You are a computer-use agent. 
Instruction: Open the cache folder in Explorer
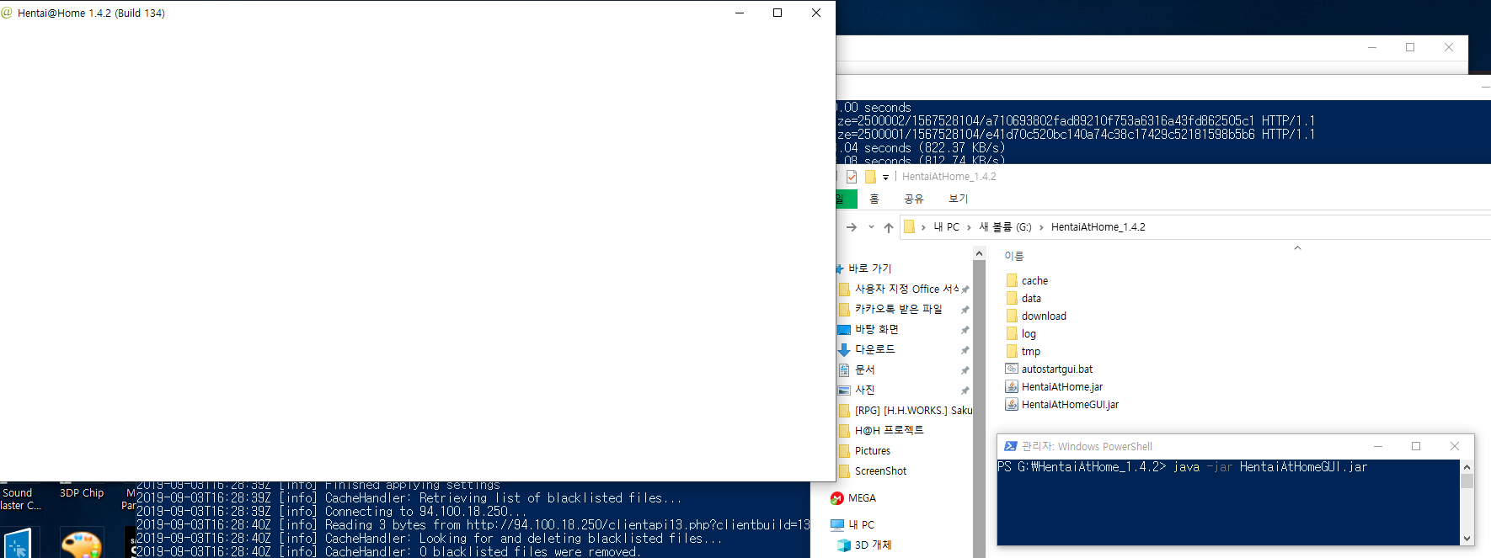[x=1034, y=280]
